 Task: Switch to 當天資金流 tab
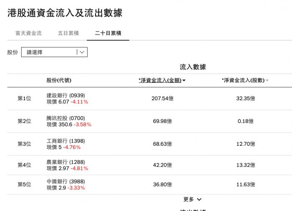point(28,33)
